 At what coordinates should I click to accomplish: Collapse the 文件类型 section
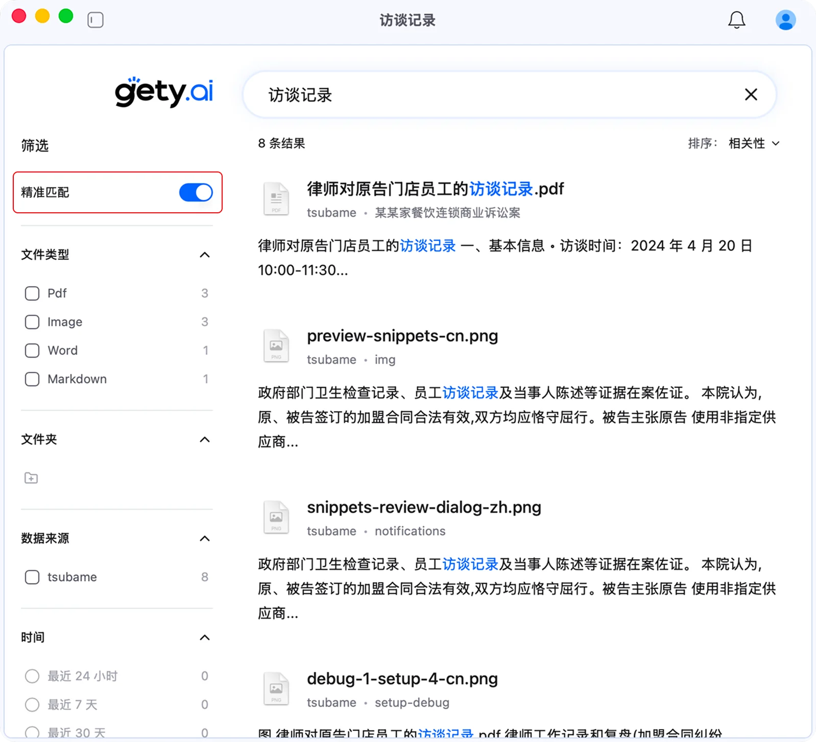click(x=205, y=255)
